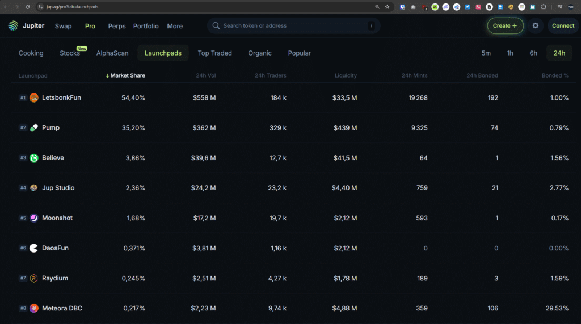Open the Pro page

pos(90,26)
